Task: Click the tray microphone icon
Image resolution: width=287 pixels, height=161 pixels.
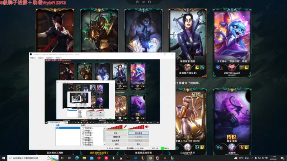Action: (256, 158)
